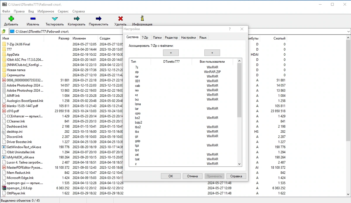Click the OK button in Настройки
Image resolution: width=351 pixels, height=203 pixels.
(x=171, y=176)
